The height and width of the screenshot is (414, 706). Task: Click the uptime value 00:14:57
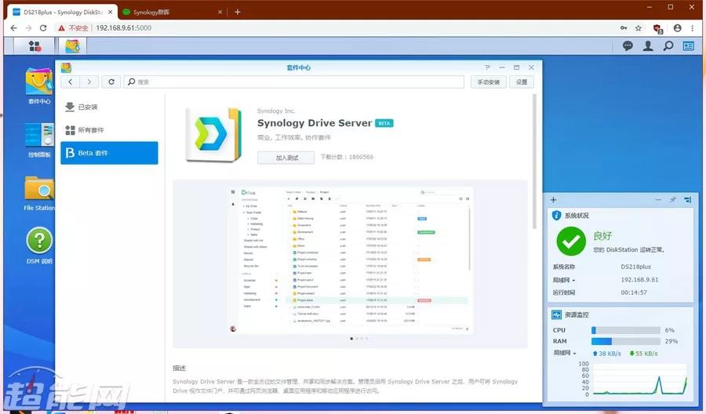[634, 292]
